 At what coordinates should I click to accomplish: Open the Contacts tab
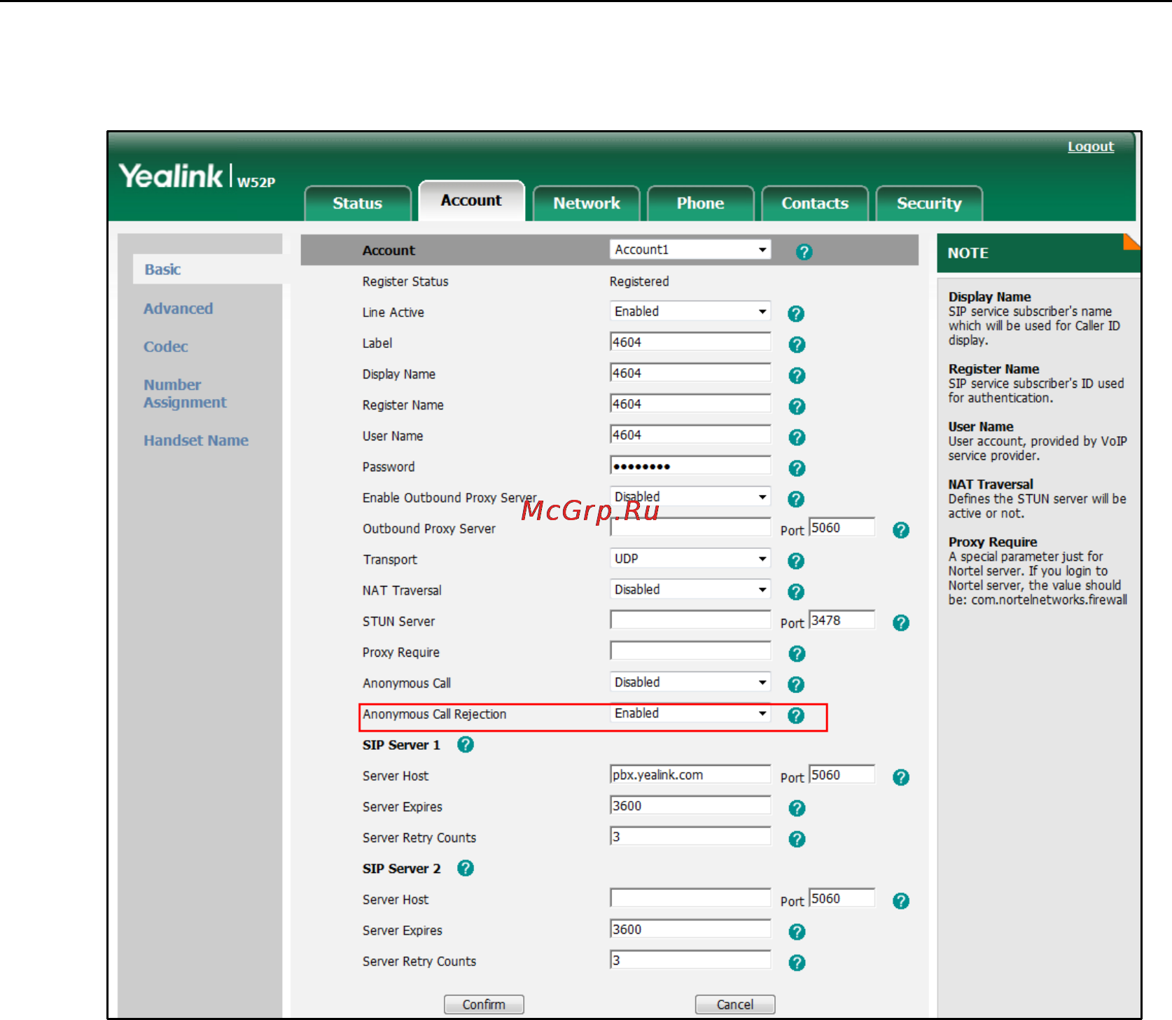pos(815,203)
